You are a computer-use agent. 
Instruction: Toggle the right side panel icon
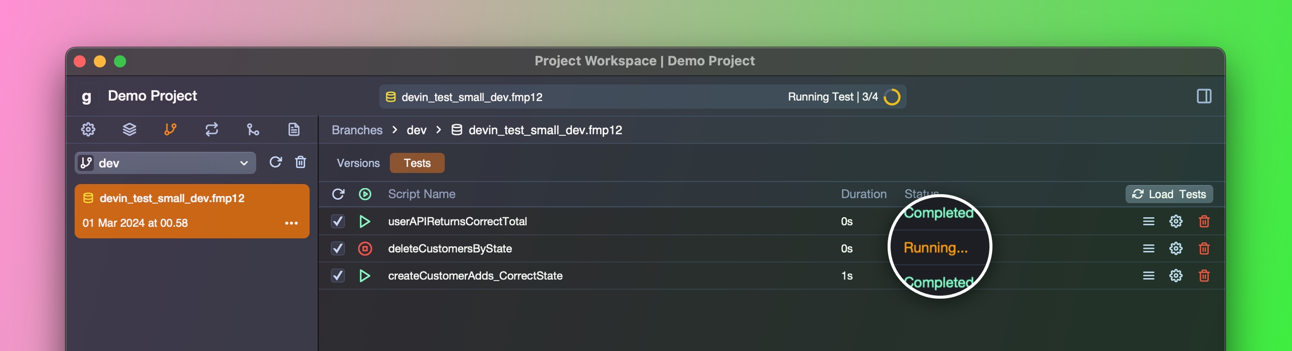pyautogui.click(x=1203, y=96)
